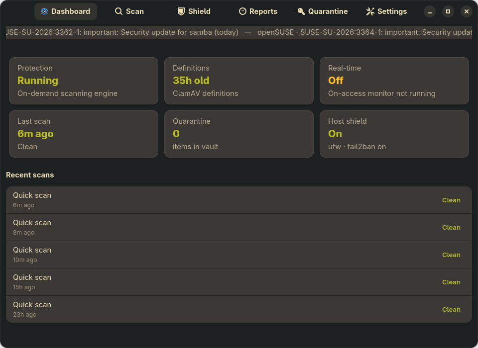Click the samba security update ticker item
The image size is (478, 348).
(122, 32)
